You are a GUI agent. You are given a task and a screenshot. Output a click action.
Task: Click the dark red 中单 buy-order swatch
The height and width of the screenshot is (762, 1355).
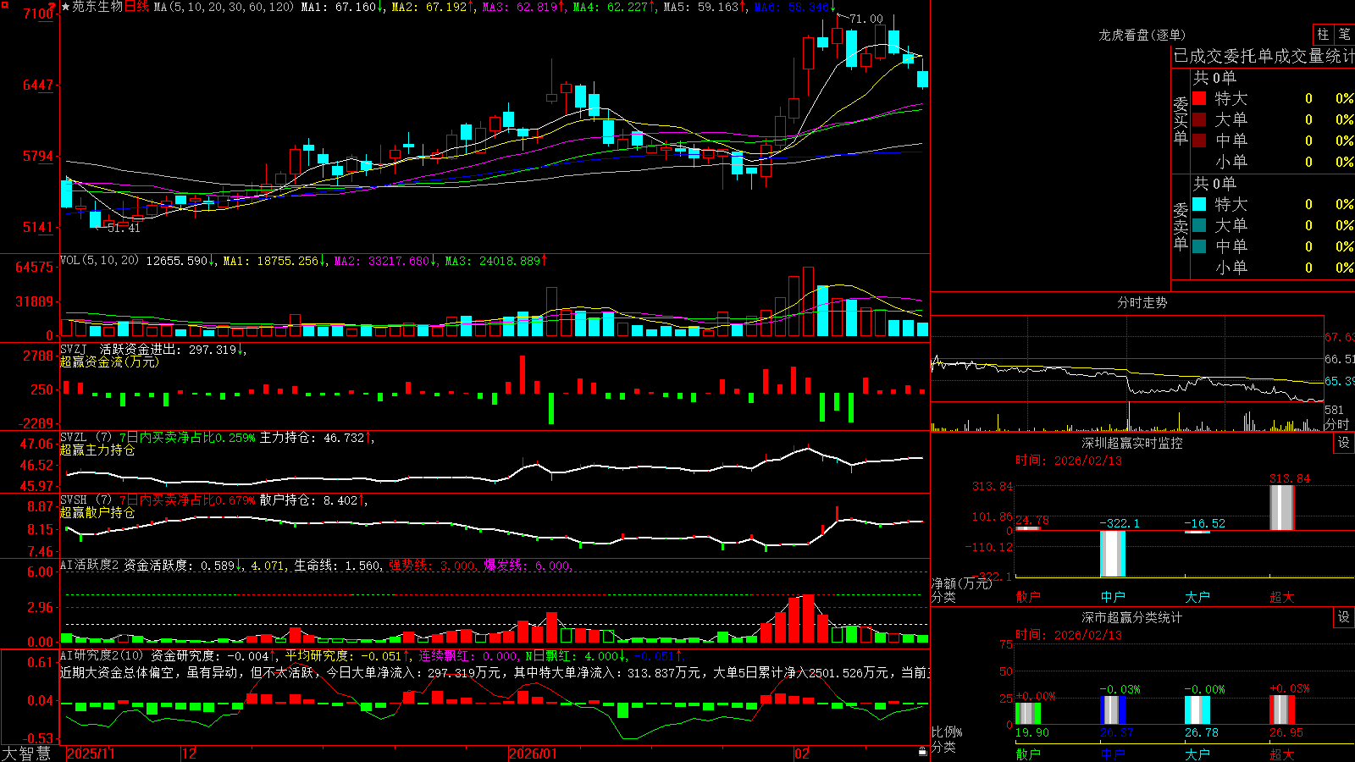pyautogui.click(x=1199, y=141)
